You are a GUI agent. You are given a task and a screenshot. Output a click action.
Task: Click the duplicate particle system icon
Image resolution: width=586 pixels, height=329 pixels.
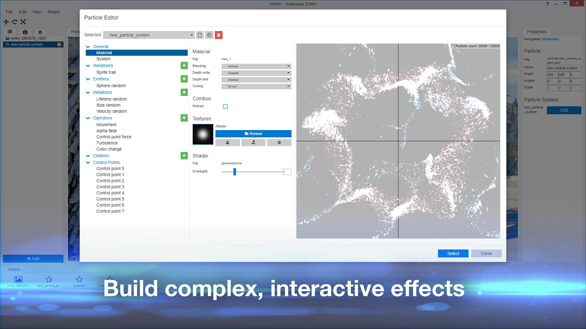click(209, 35)
